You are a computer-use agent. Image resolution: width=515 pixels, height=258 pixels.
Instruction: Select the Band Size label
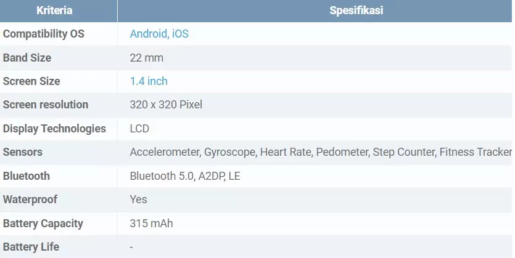coord(27,58)
